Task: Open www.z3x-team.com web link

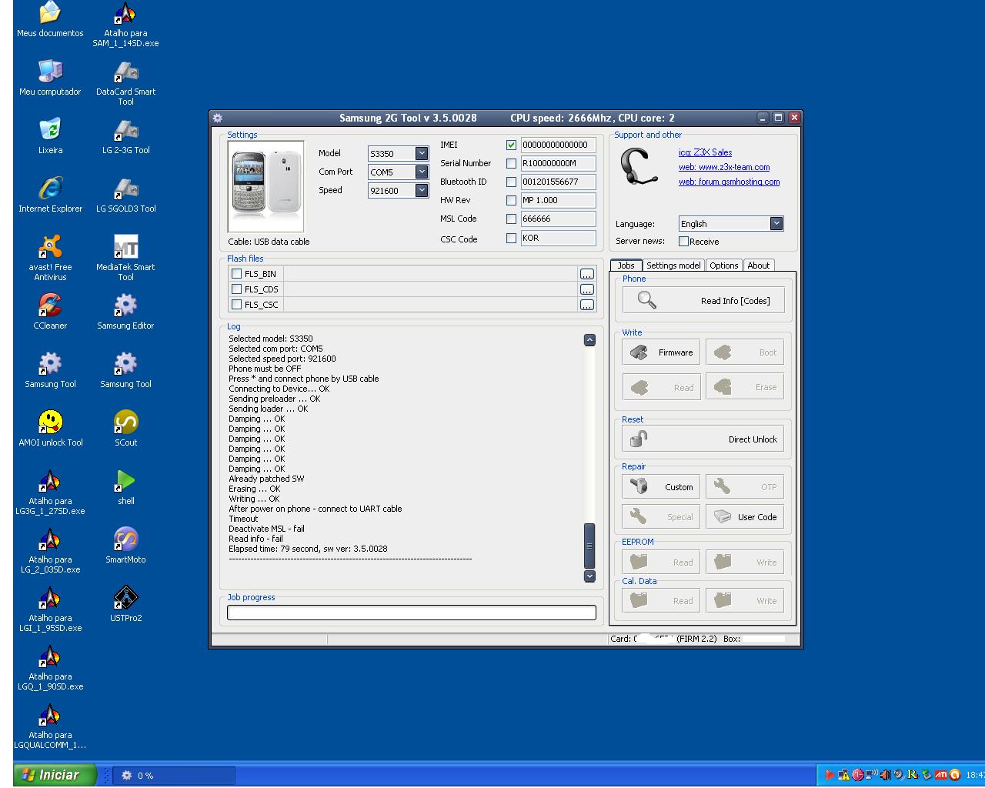Action: [x=724, y=167]
